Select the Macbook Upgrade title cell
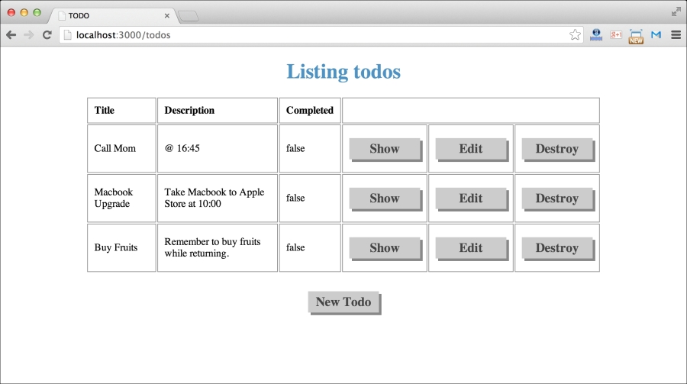 coord(121,198)
